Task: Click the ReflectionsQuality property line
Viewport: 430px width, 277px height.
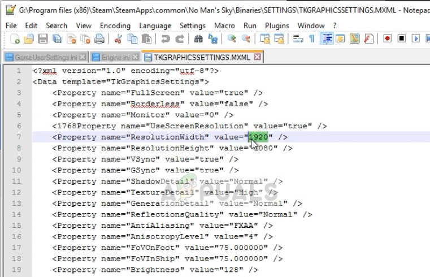Action: (x=182, y=214)
